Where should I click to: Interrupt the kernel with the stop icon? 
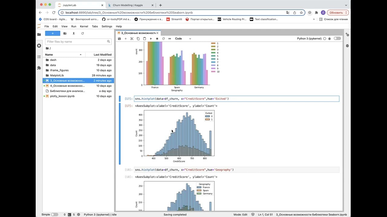(x=157, y=39)
